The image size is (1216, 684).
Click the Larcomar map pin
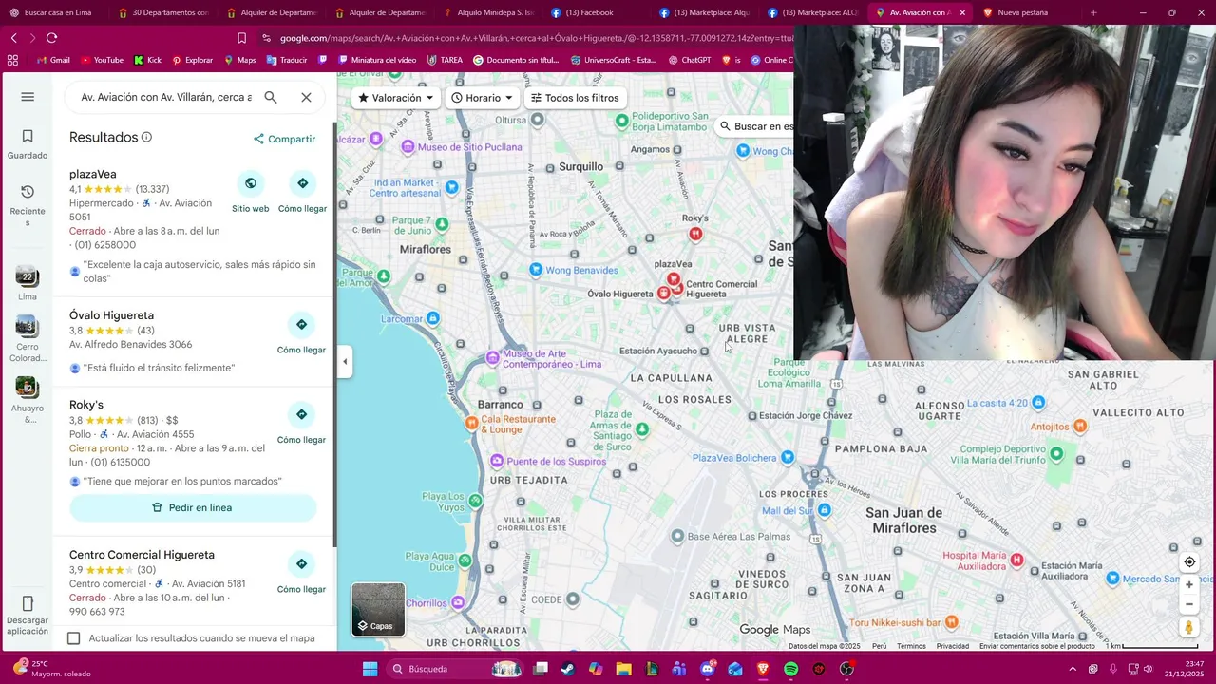tap(433, 318)
